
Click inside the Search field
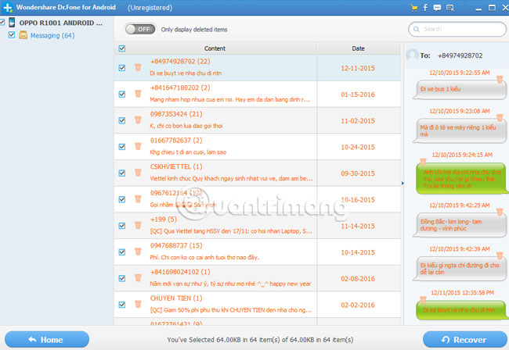point(457,29)
